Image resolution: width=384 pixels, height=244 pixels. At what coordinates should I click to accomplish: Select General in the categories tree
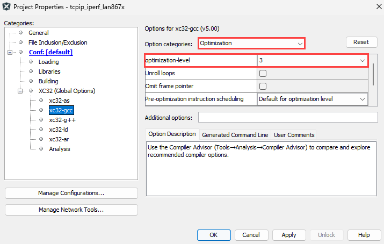tap(38, 33)
